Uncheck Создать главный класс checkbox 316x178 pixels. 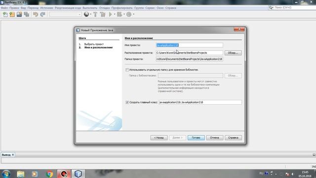[x=127, y=102]
